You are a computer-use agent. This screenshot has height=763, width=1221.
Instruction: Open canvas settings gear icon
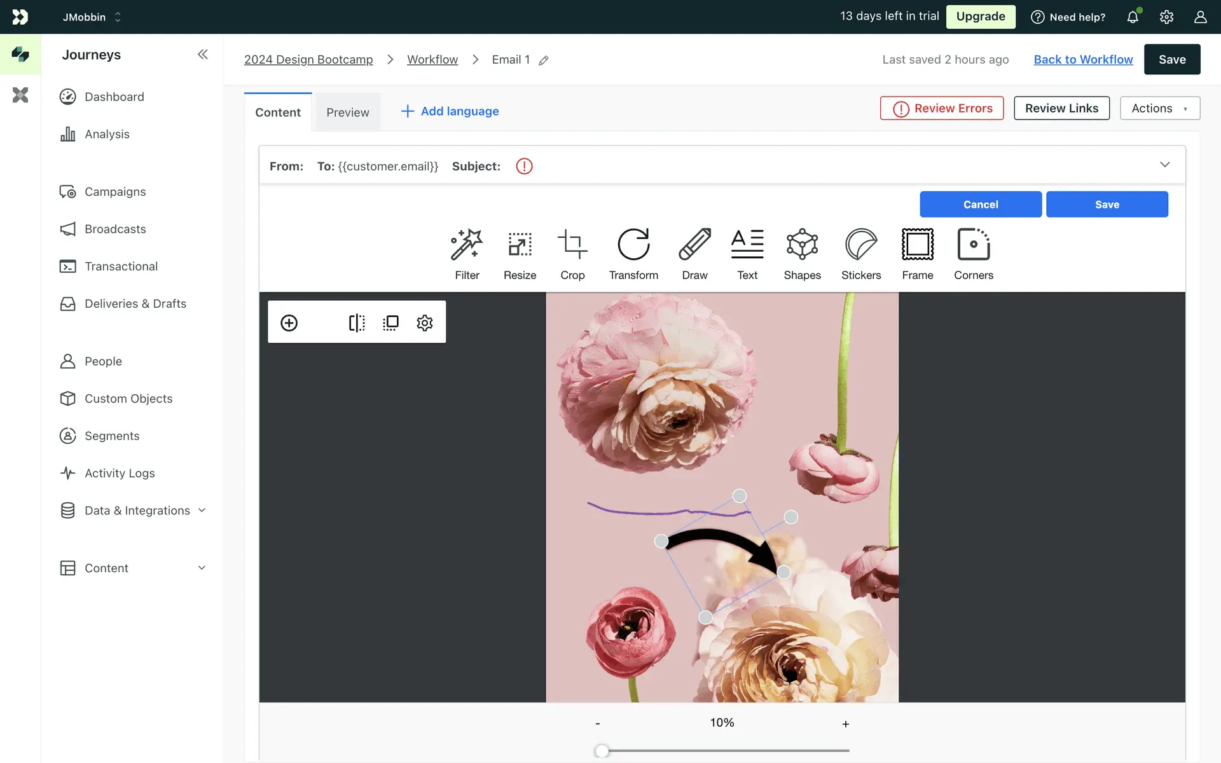(x=425, y=323)
